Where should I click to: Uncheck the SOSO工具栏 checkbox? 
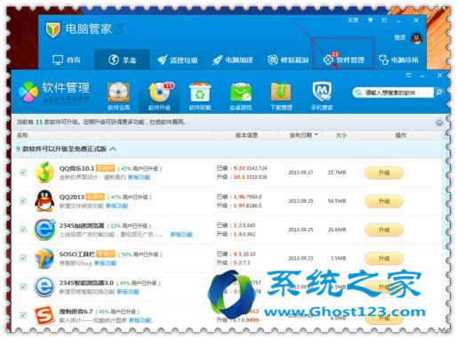[23, 258]
